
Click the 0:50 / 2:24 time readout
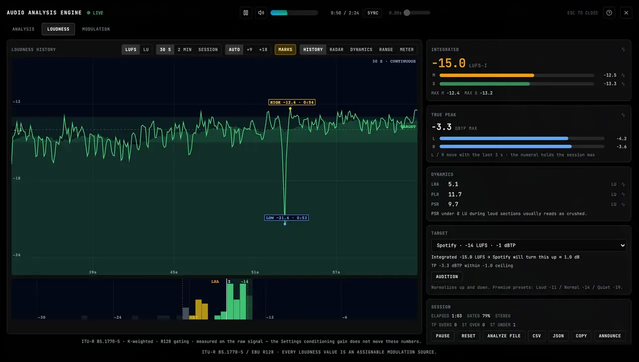coord(344,13)
